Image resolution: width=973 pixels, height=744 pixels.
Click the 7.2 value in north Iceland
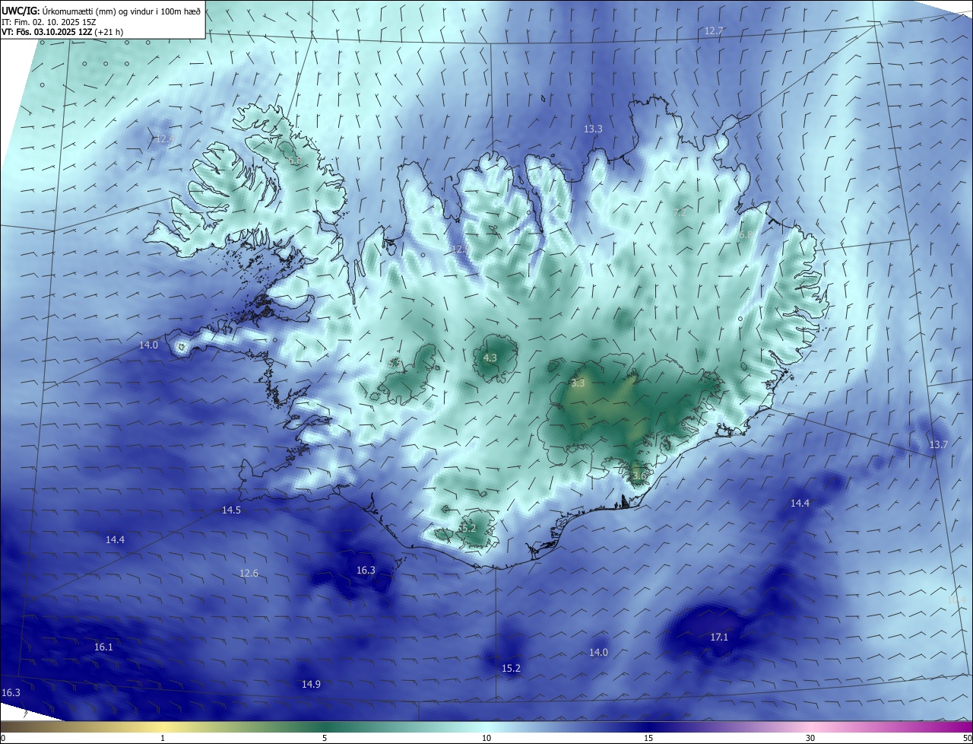(x=680, y=213)
